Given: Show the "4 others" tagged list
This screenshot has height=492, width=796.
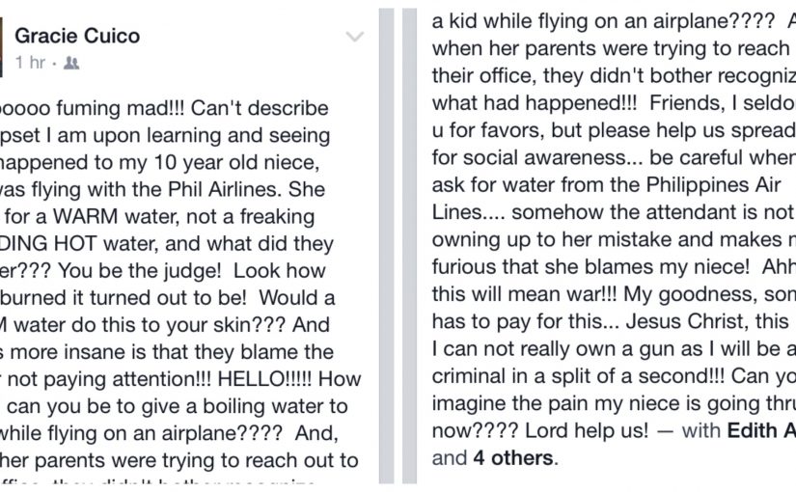Looking at the screenshot, I should click(x=512, y=458).
